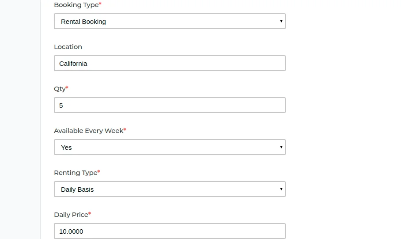
Task: Focus the Daily Price field showing 10.0000
Action: (170, 231)
